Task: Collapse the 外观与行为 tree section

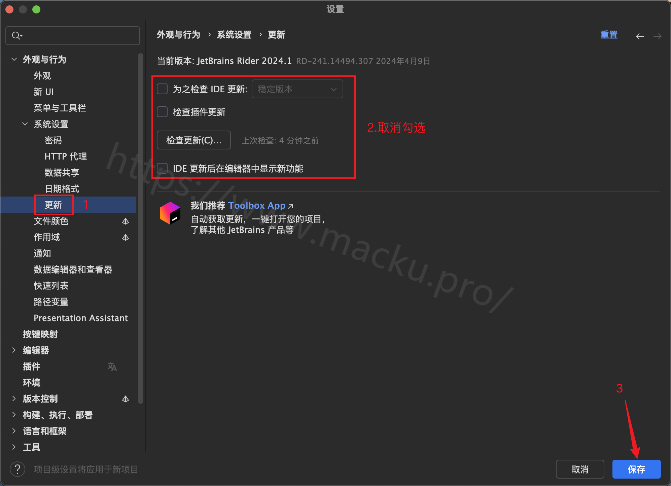Action: click(14, 59)
